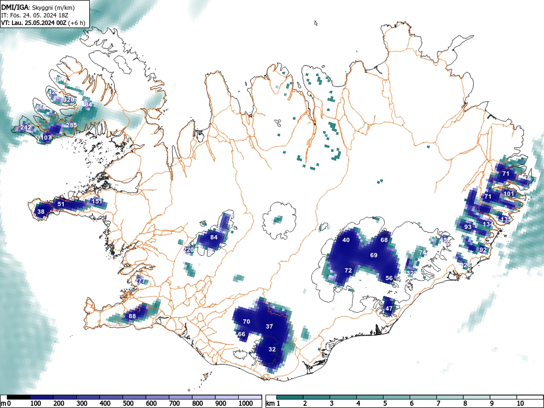
Task: Select the 226 value label
Action: click(465, 265)
